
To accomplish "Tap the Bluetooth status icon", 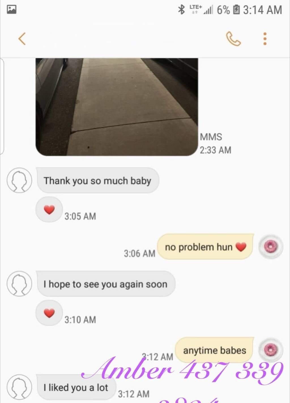I will (x=181, y=10).
